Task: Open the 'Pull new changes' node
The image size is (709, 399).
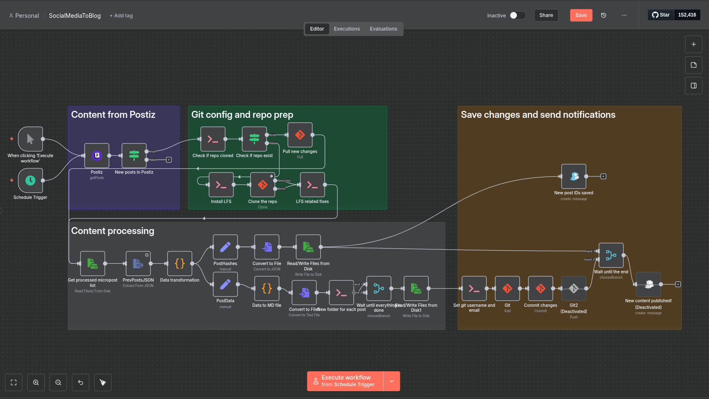Action: 300,135
